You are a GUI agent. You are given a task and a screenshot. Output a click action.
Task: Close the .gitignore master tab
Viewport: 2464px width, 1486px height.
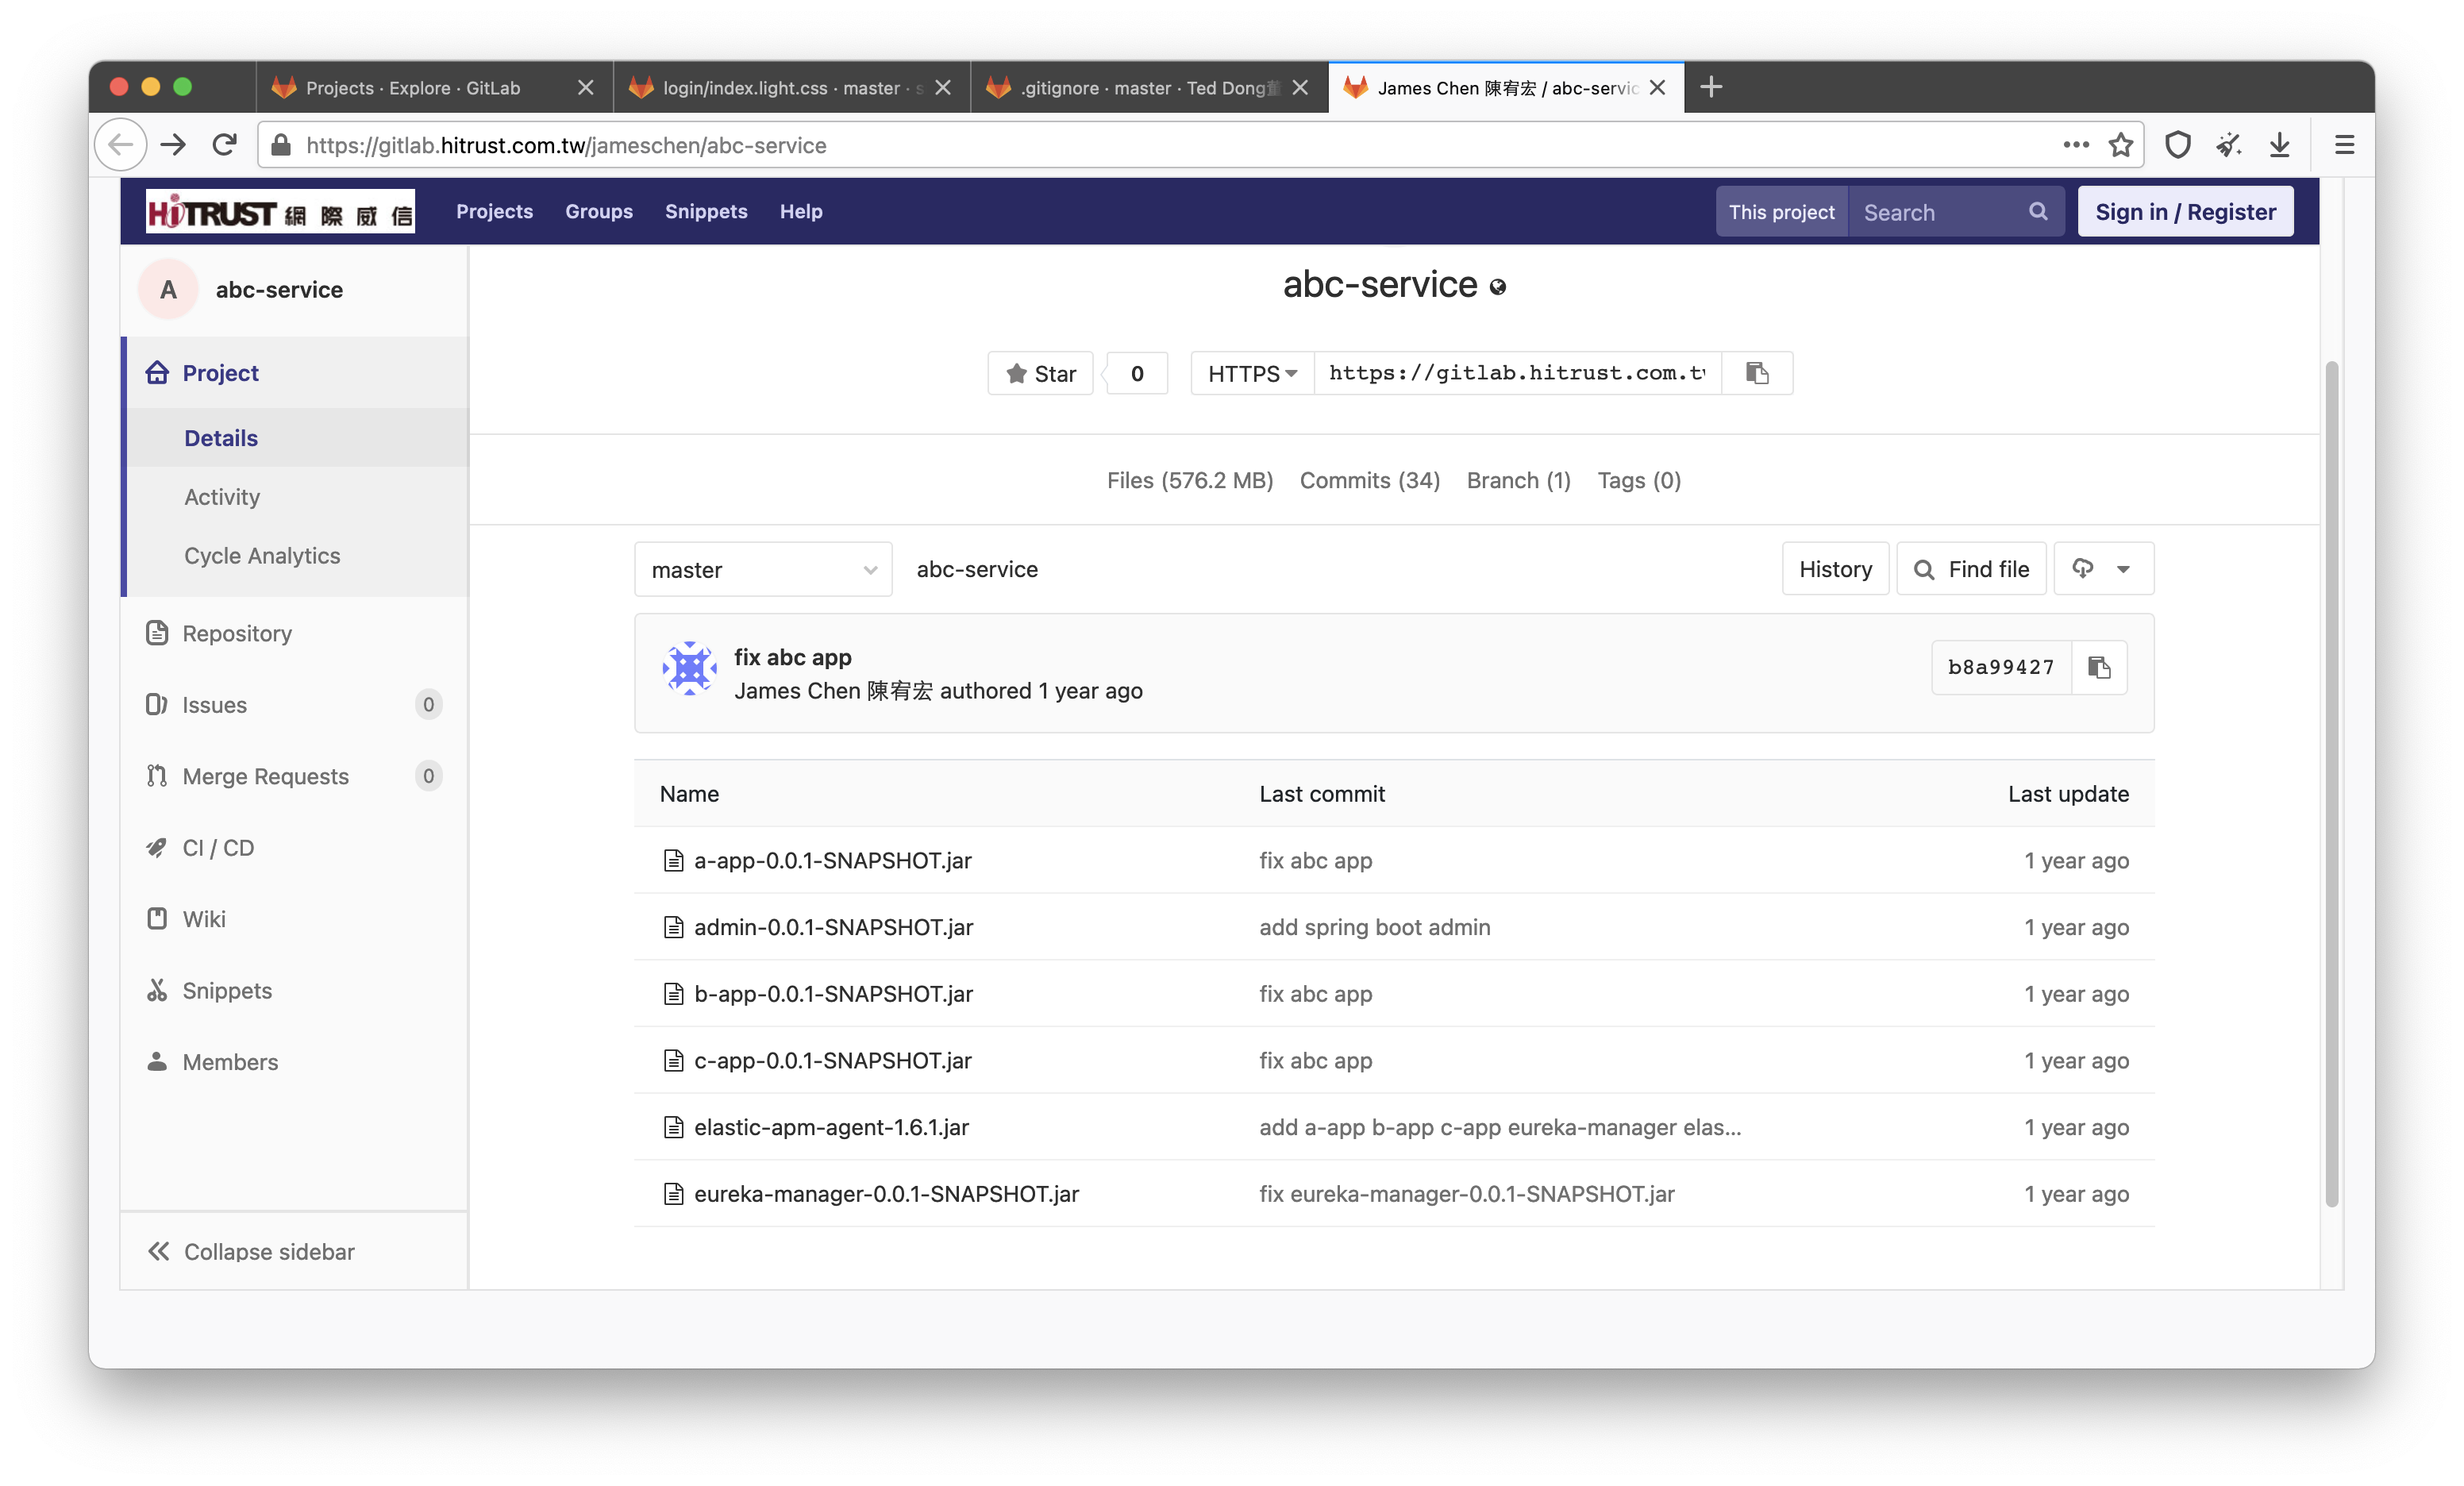1300,87
